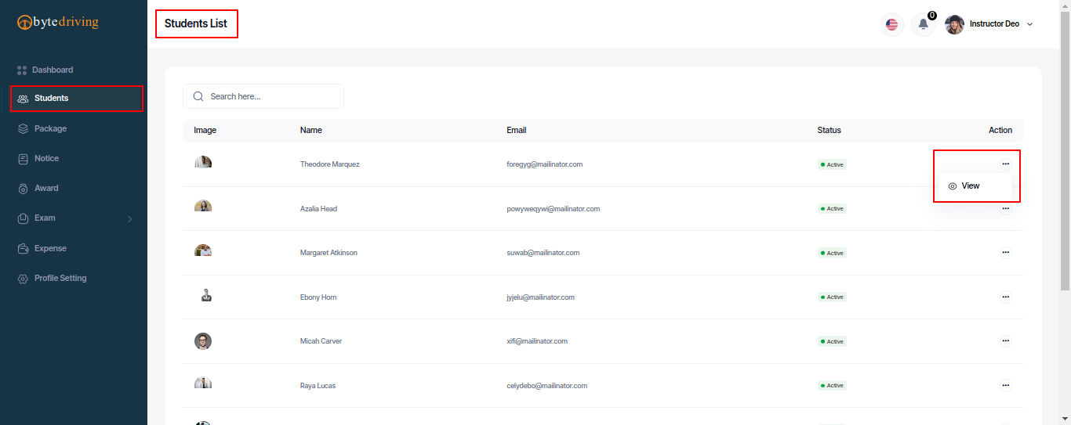Click the Status column header
Image resolution: width=1071 pixels, height=425 pixels.
coord(829,130)
